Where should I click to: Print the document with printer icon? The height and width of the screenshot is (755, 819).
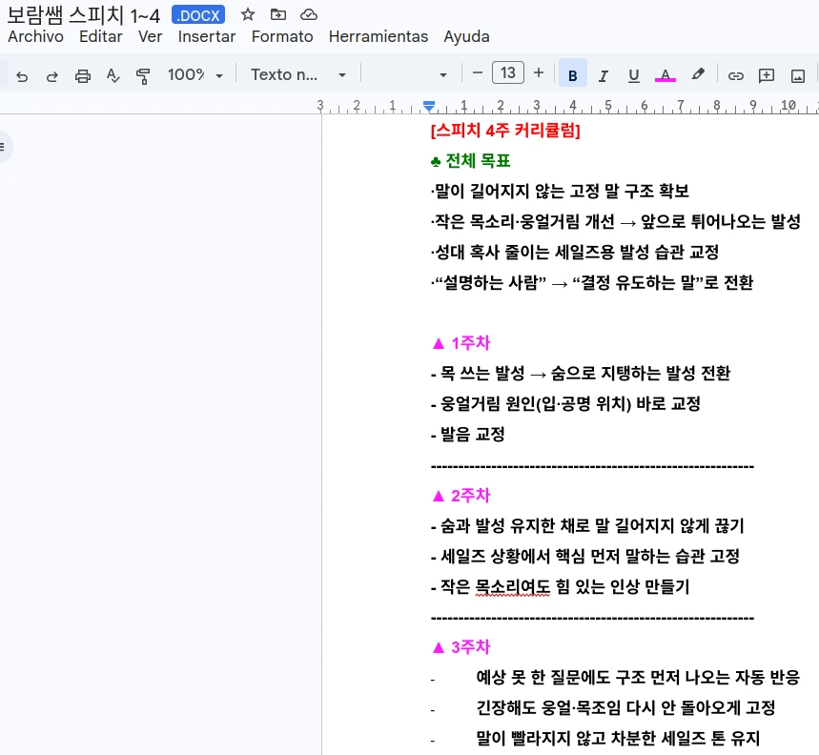pyautogui.click(x=83, y=76)
